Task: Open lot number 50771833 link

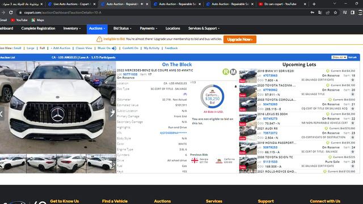Action: (x=130, y=74)
